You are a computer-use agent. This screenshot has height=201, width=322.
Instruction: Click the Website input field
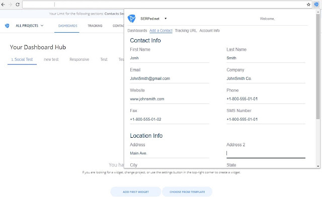click(x=170, y=99)
